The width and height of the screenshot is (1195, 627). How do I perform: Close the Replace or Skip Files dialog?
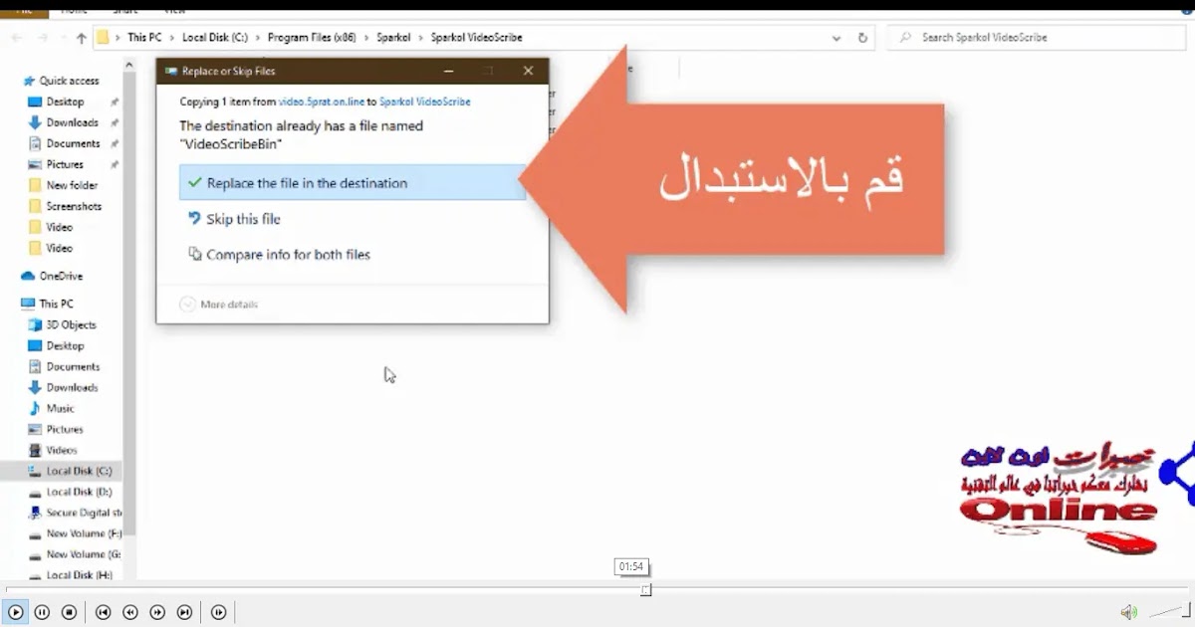point(528,71)
